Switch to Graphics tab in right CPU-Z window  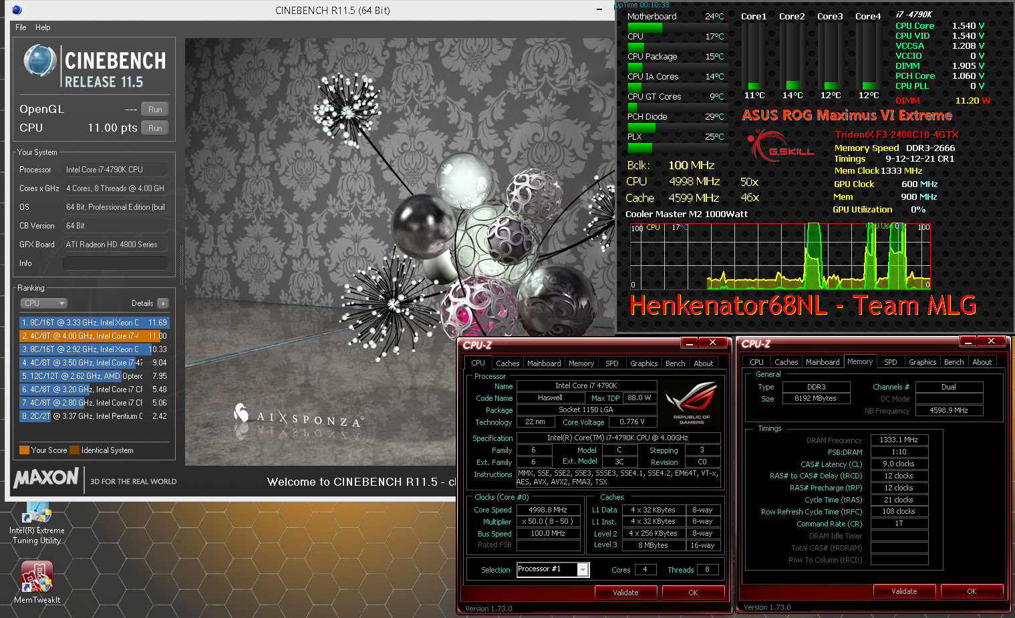click(923, 362)
